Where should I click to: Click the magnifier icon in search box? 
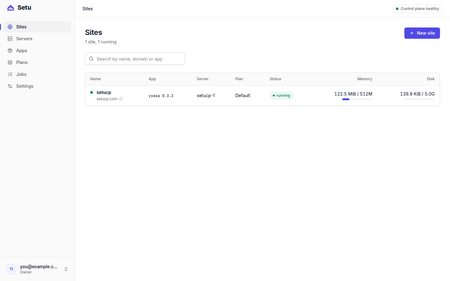click(91, 59)
